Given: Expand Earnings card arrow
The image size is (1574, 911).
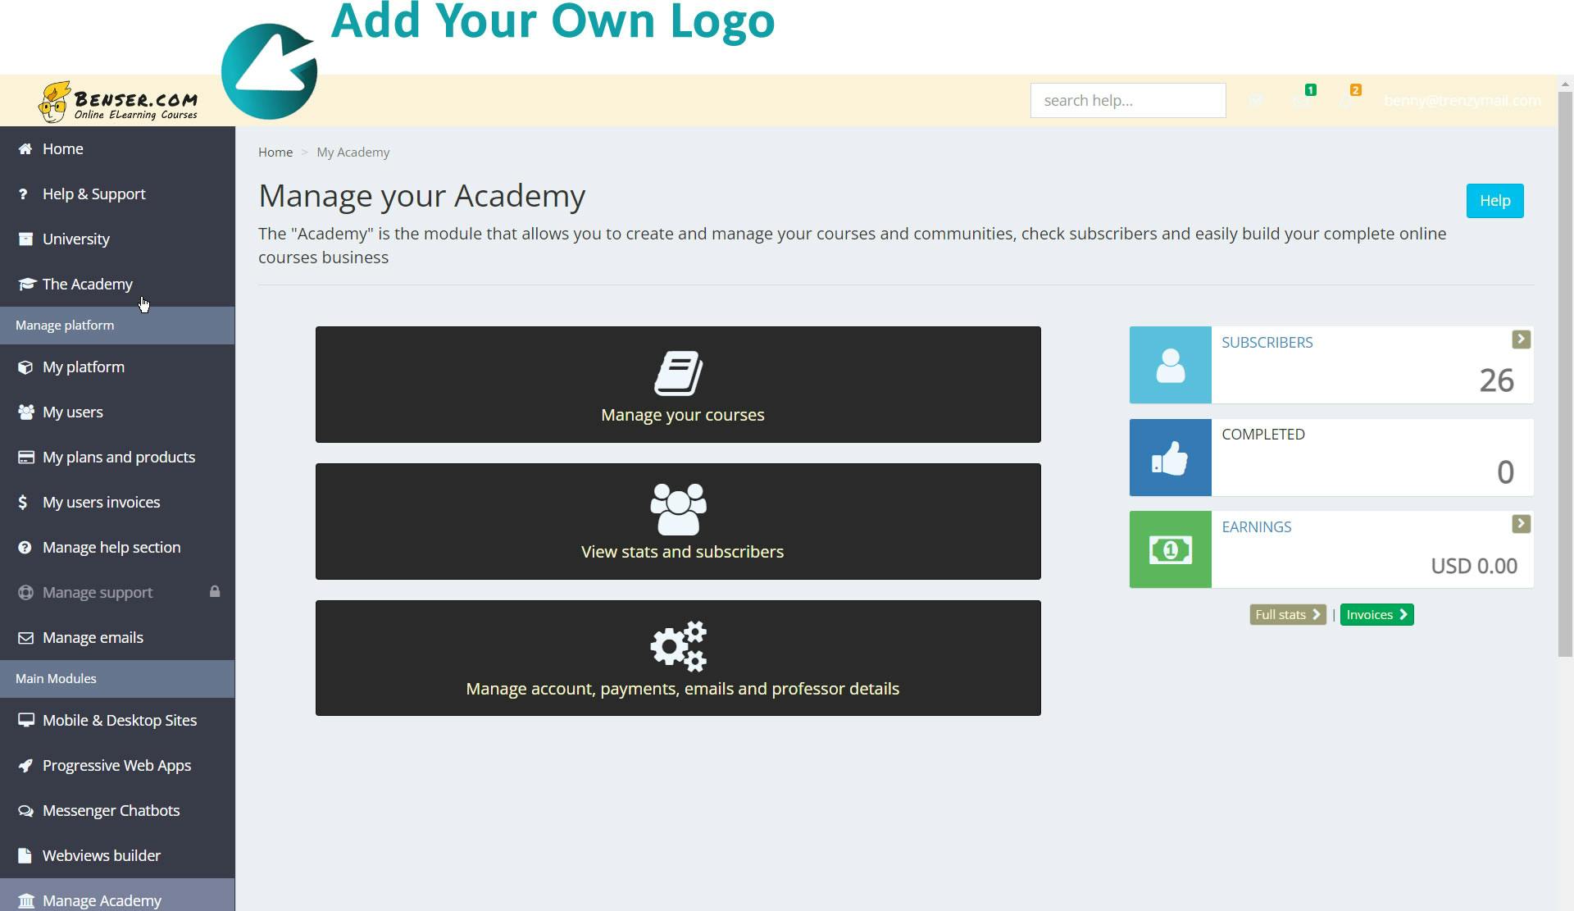Looking at the screenshot, I should pyautogui.click(x=1521, y=524).
